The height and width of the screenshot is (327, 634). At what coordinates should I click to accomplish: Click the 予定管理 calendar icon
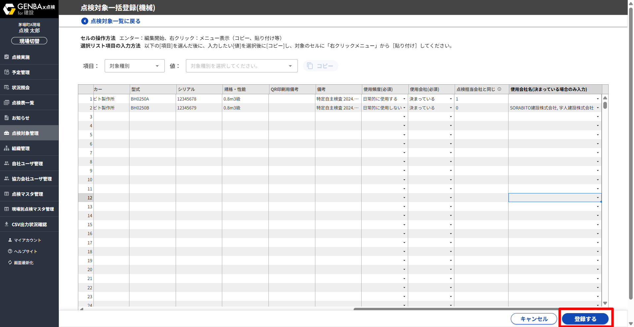click(x=7, y=72)
